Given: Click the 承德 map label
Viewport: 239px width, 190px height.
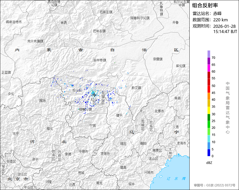Looking at the screenshot, I should click(68, 154).
